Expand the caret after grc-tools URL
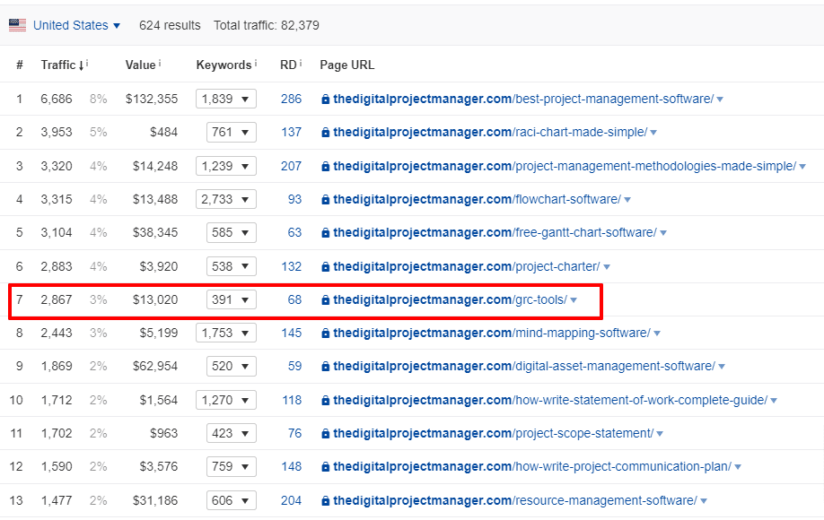 click(x=574, y=300)
